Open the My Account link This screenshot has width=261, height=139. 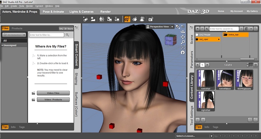237,11
